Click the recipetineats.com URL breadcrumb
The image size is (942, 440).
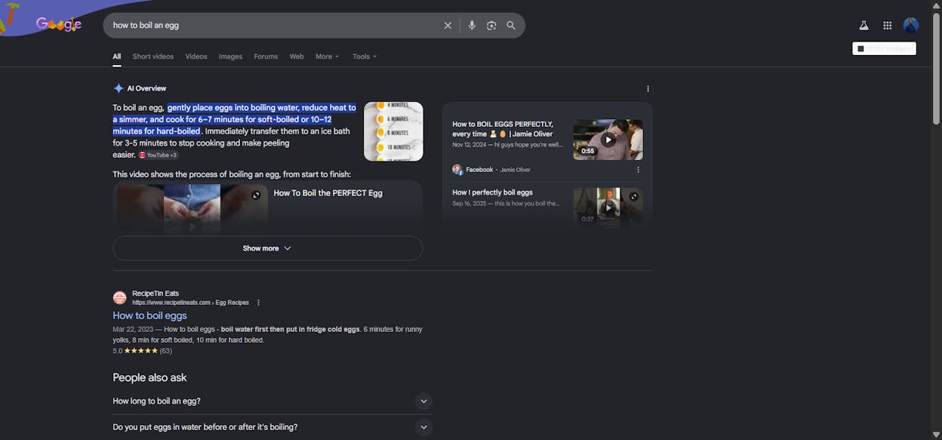coord(190,303)
